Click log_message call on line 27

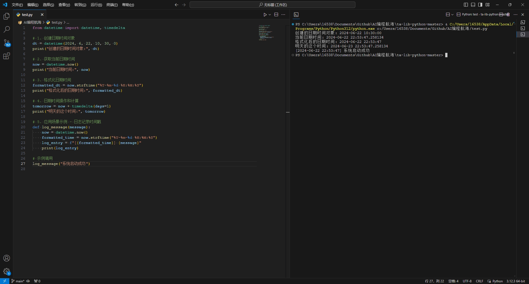tap(61, 164)
